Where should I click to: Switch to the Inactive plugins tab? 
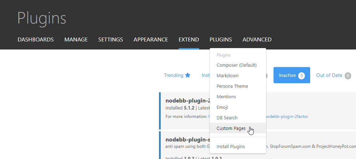click(291, 75)
